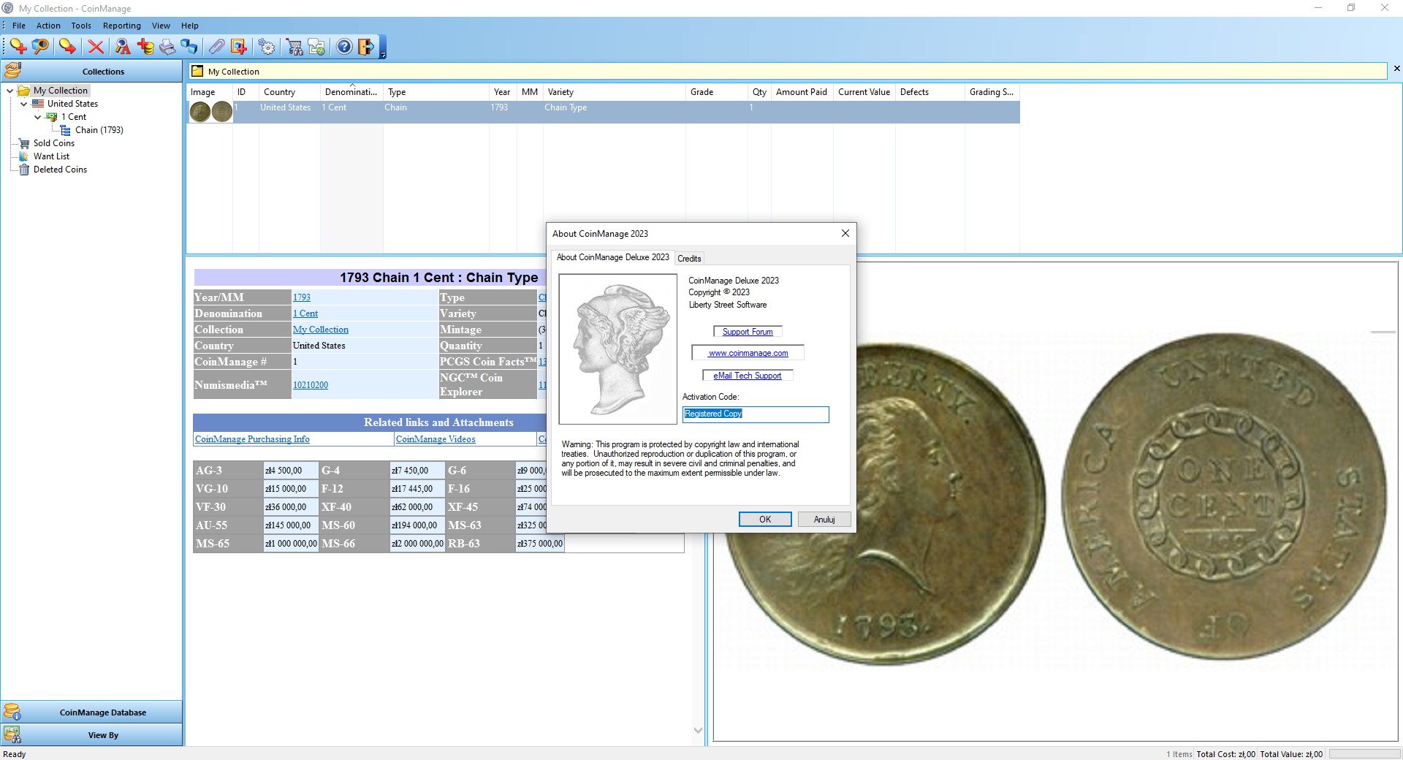This screenshot has width=1403, height=760.
Task: Click OK in the About dialog
Action: tap(765, 520)
